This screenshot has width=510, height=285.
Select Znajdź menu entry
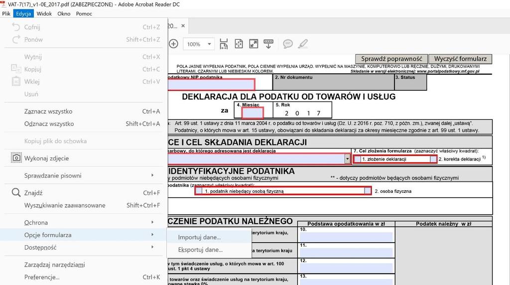(83, 193)
